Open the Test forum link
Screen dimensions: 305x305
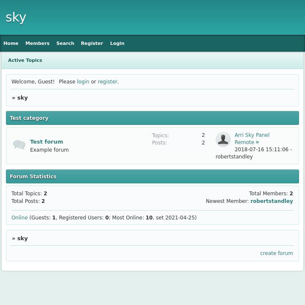(x=47, y=142)
